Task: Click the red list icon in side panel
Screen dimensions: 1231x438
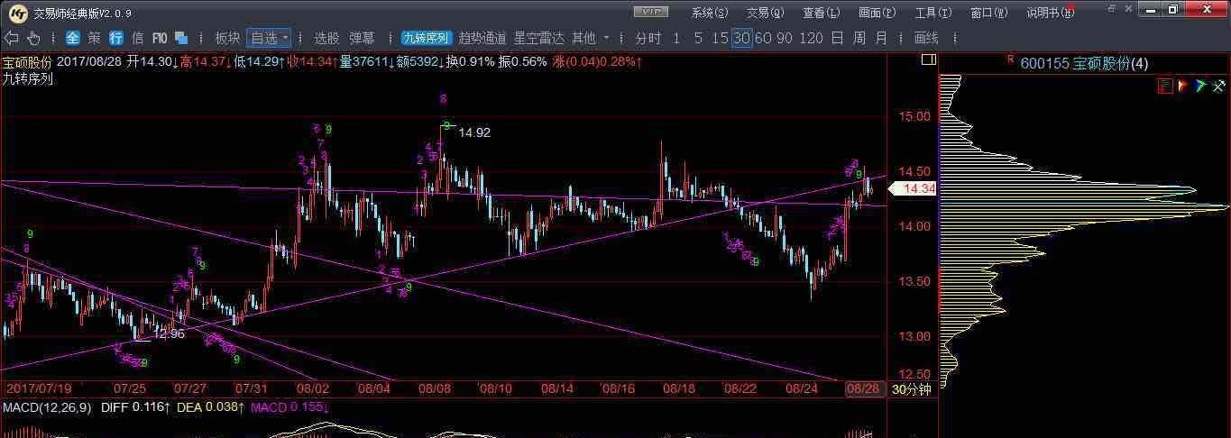Action: [x=1165, y=86]
